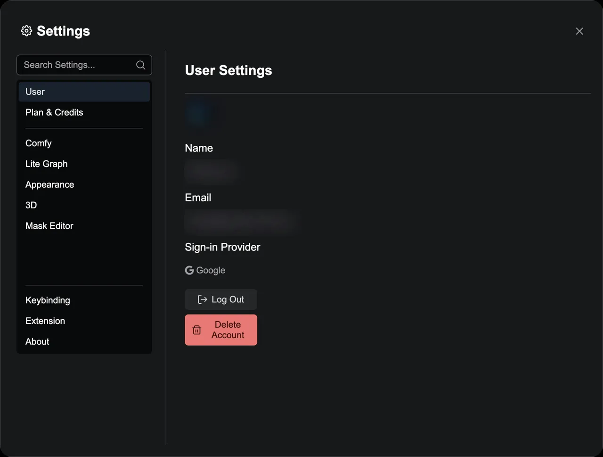Focus the Search Settings input field

point(84,65)
